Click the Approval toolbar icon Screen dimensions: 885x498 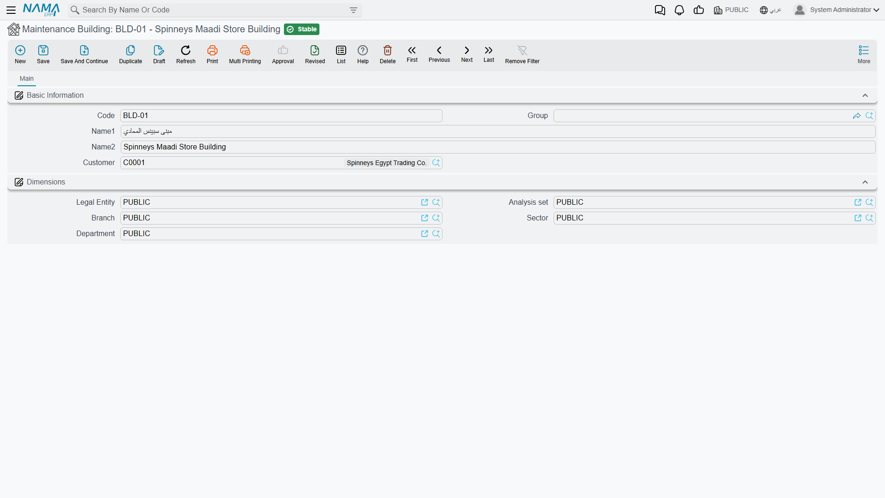pos(283,54)
